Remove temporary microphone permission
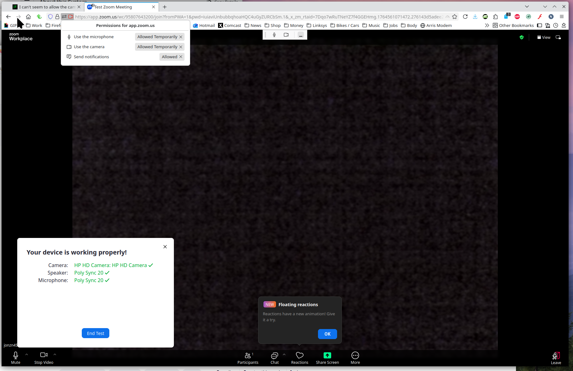The width and height of the screenshot is (573, 371). coord(181,37)
